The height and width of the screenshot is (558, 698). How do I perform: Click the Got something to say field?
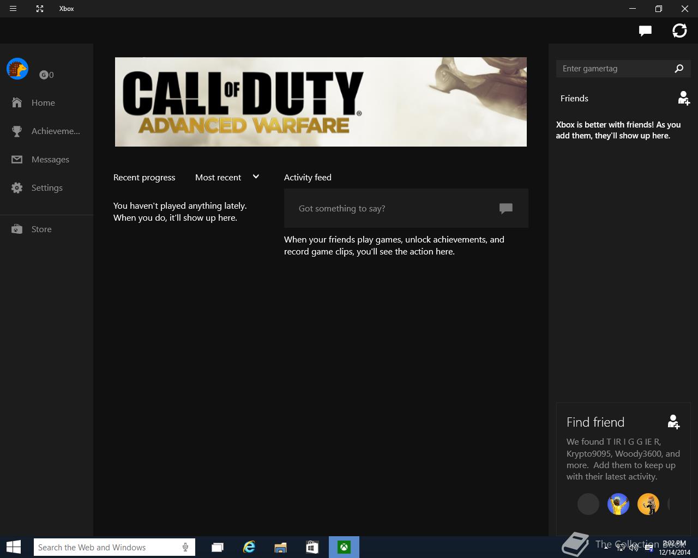[x=406, y=208]
